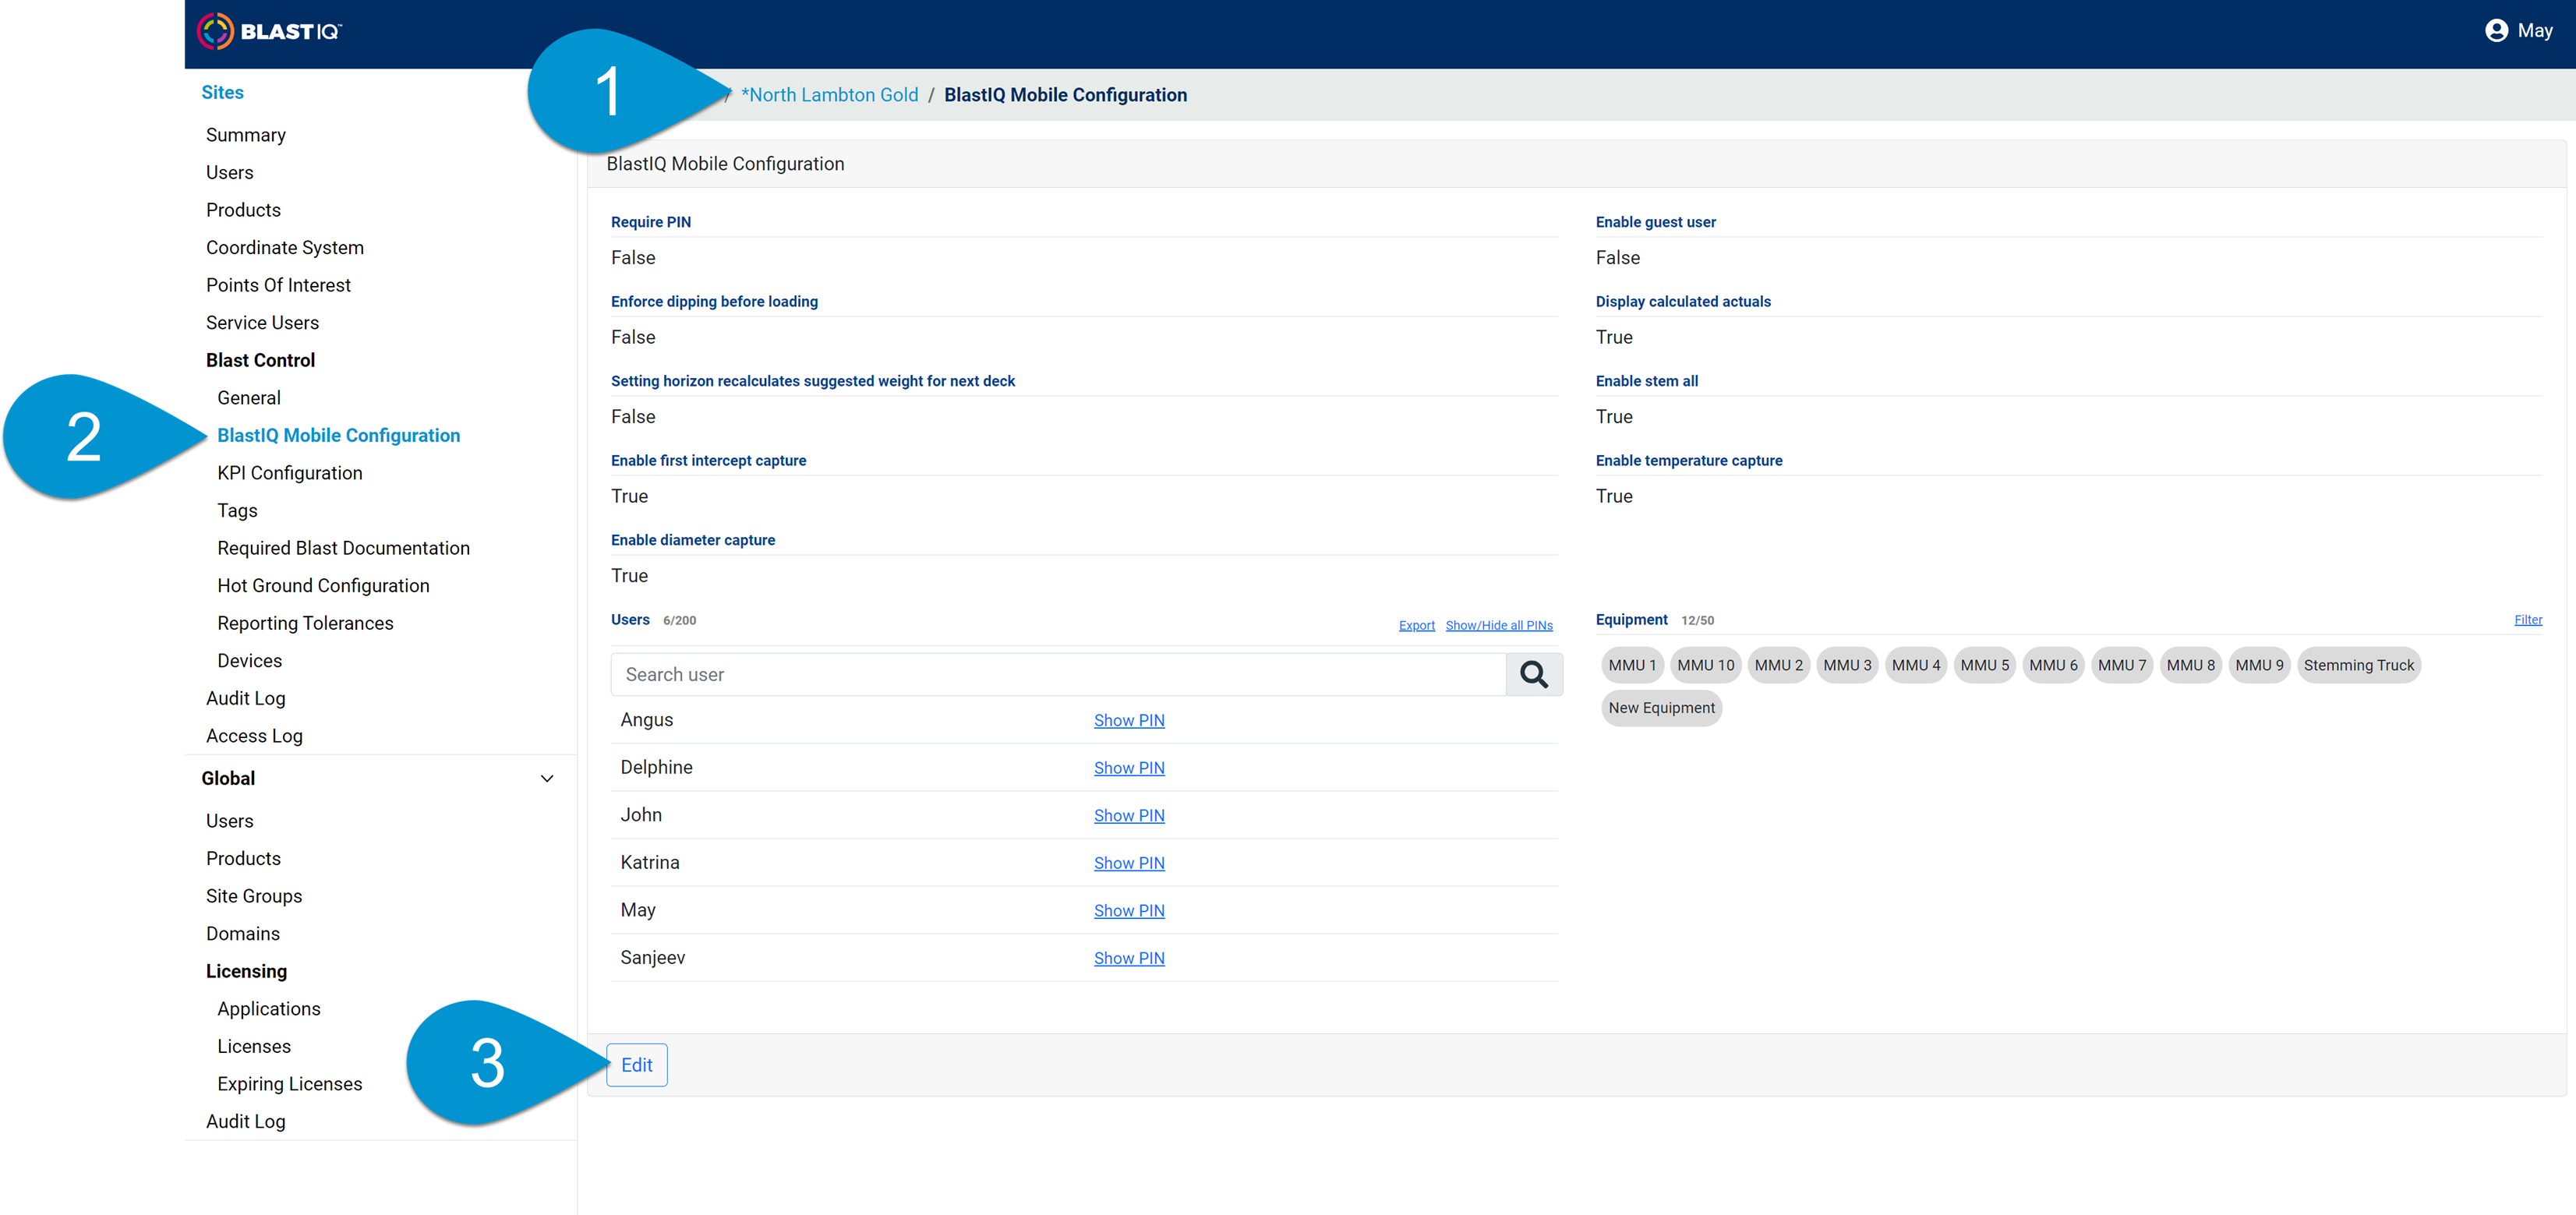Screen dimensions: 2576x1215
Task: Click the Enable stem all label
Action: [1646, 381]
